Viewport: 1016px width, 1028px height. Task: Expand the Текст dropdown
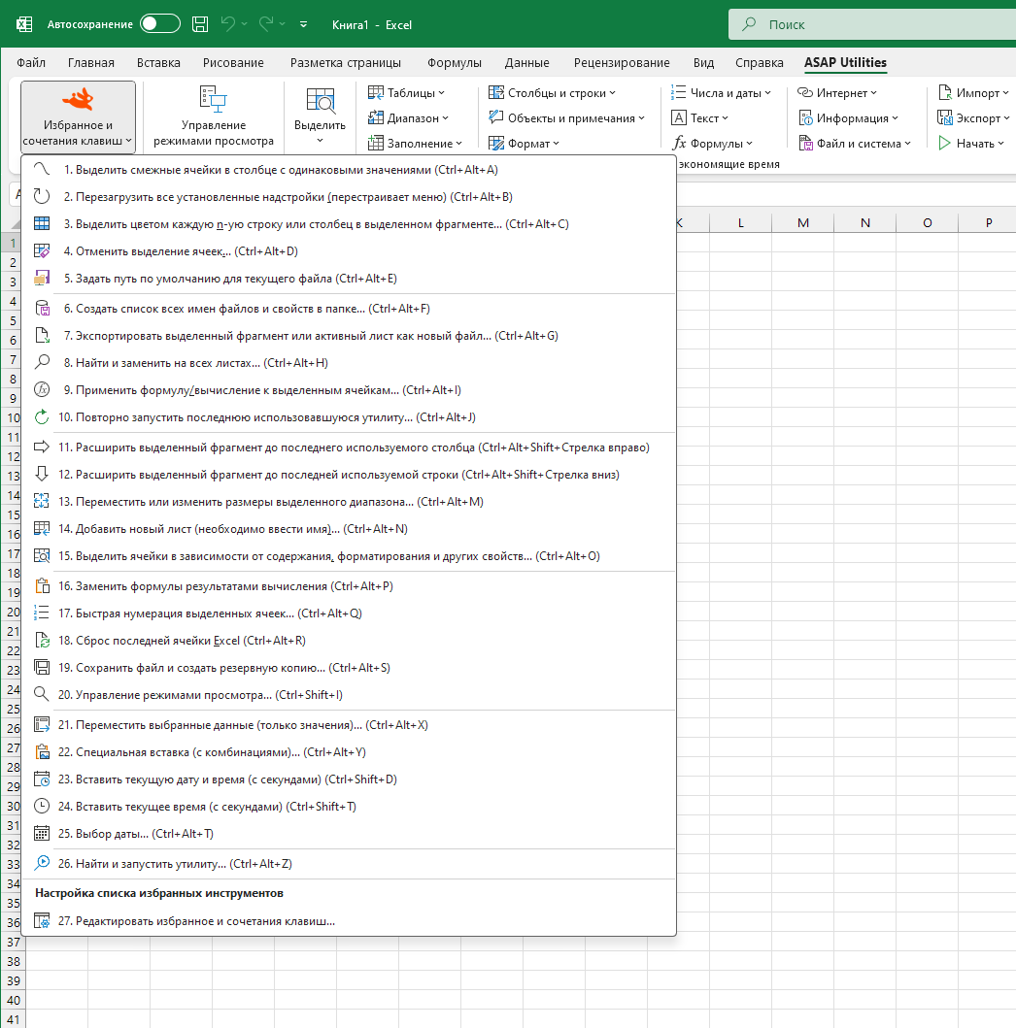point(700,118)
